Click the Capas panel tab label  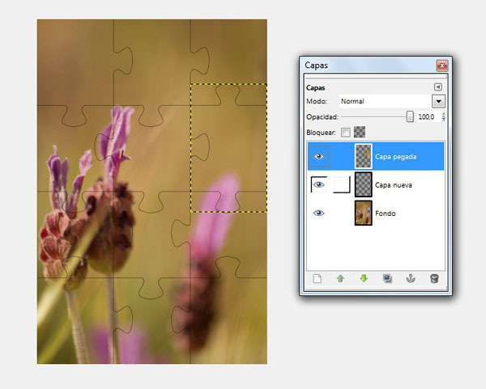316,87
